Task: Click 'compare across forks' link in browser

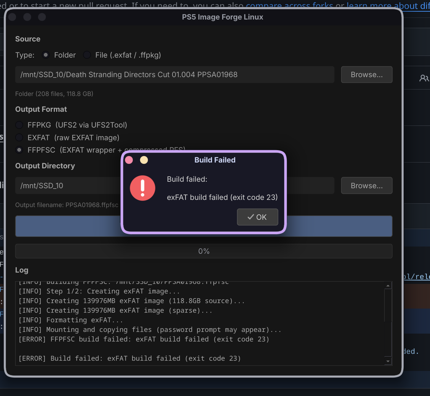Action: (x=290, y=5)
